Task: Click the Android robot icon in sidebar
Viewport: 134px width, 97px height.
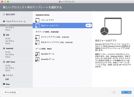Action: pos(4,48)
